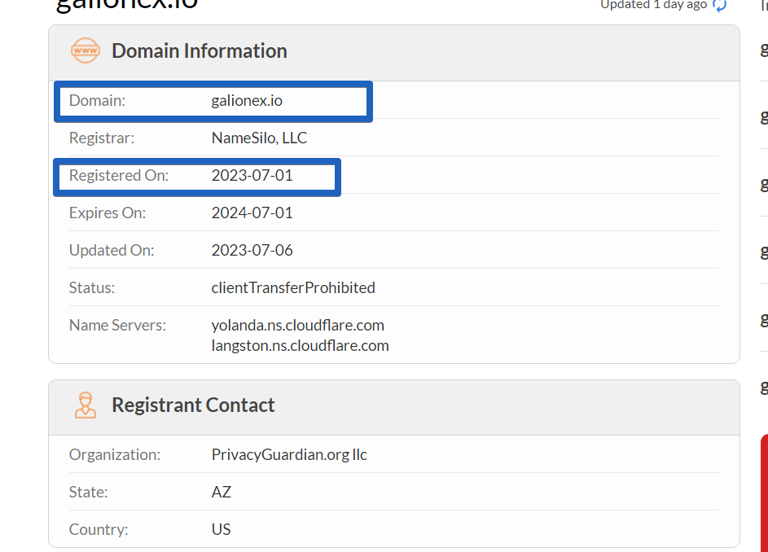Click the Name Servers: label
This screenshot has width=768, height=552.
[117, 325]
